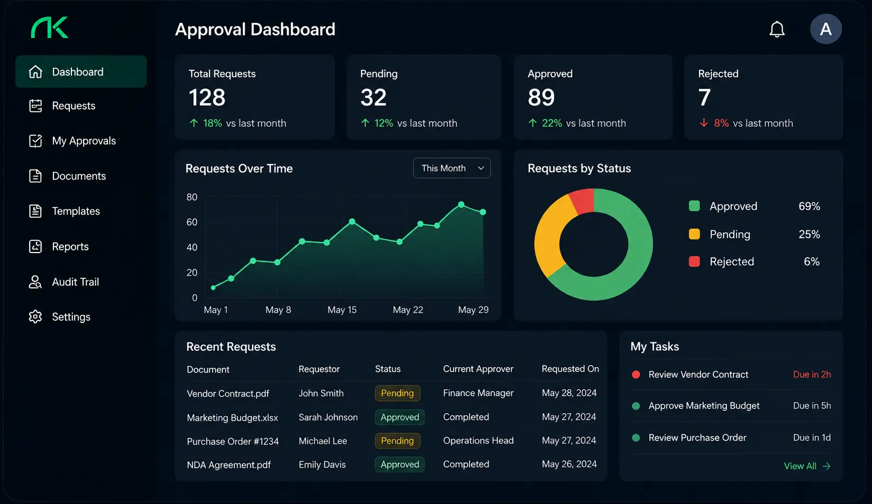Click the Due in 2h label
The image size is (872, 504).
click(812, 375)
